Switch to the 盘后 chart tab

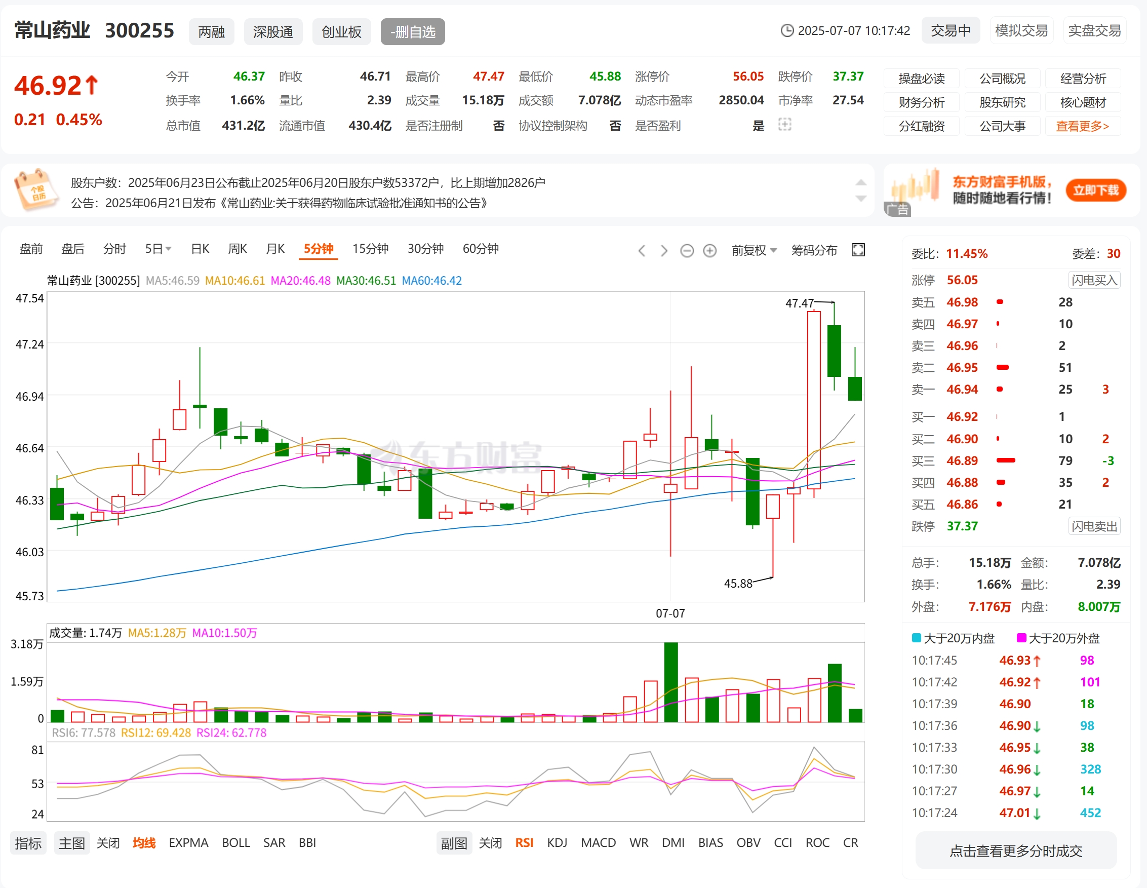click(x=72, y=249)
